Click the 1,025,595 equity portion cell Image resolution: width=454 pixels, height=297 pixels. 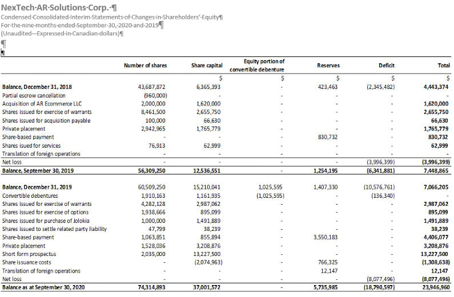tap(270, 187)
